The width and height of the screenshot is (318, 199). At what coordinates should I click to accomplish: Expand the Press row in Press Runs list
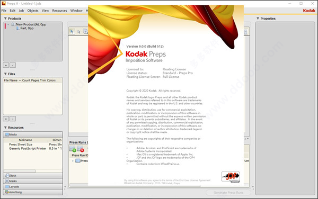tap(73, 161)
